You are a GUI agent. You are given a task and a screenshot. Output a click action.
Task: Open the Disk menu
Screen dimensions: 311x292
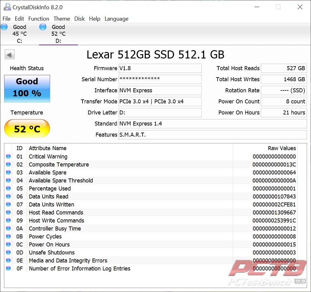79,19
